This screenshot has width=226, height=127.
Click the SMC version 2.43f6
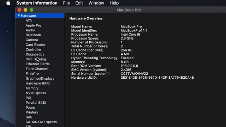tap(126, 70)
